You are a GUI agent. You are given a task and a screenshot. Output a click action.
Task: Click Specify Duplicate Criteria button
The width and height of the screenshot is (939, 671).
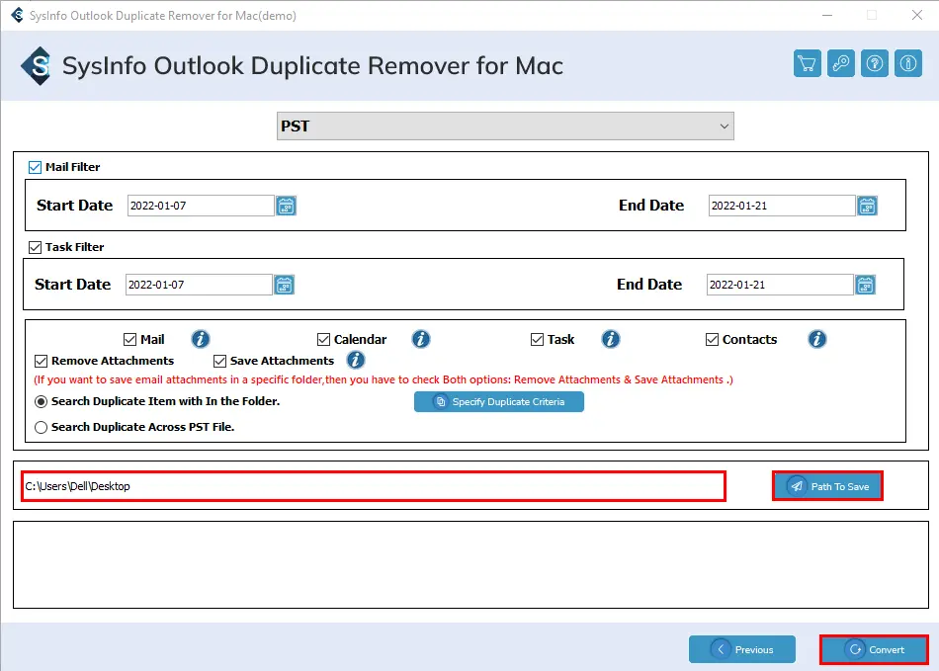click(499, 401)
